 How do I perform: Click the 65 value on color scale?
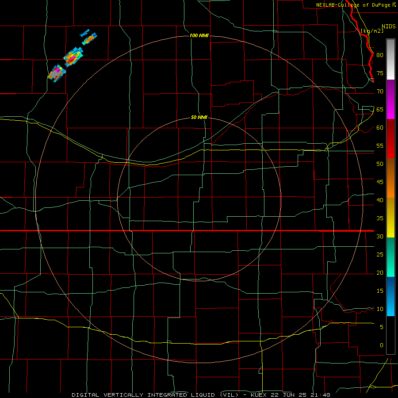click(380, 109)
